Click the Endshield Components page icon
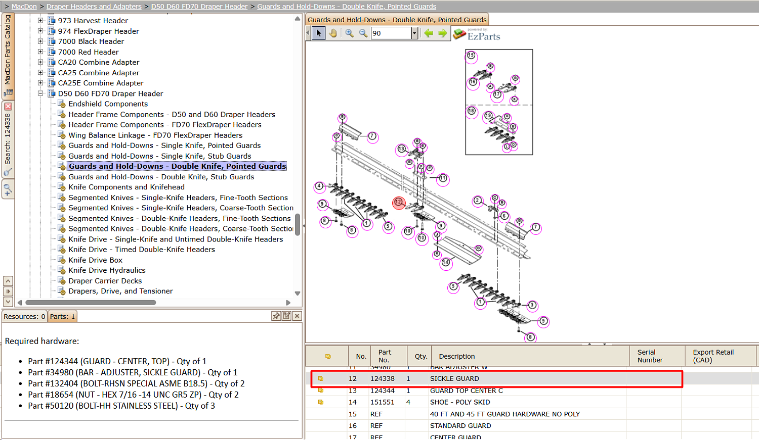The height and width of the screenshot is (440, 759). tap(62, 104)
